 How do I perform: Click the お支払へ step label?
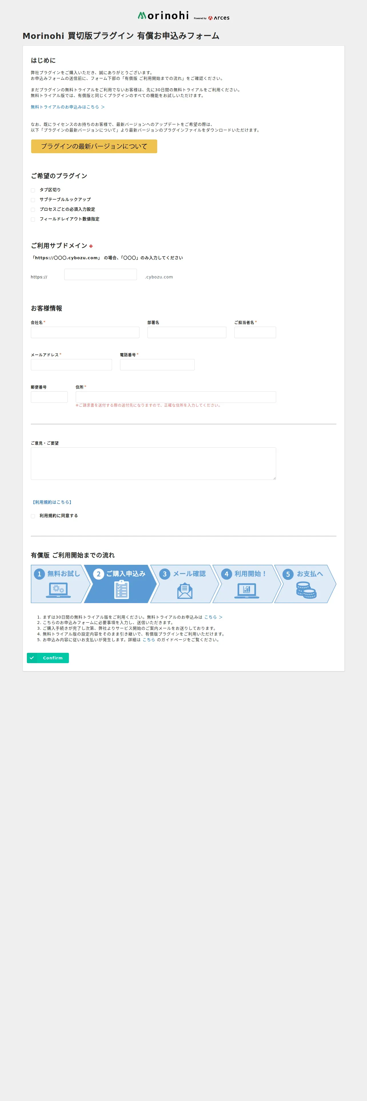click(310, 574)
